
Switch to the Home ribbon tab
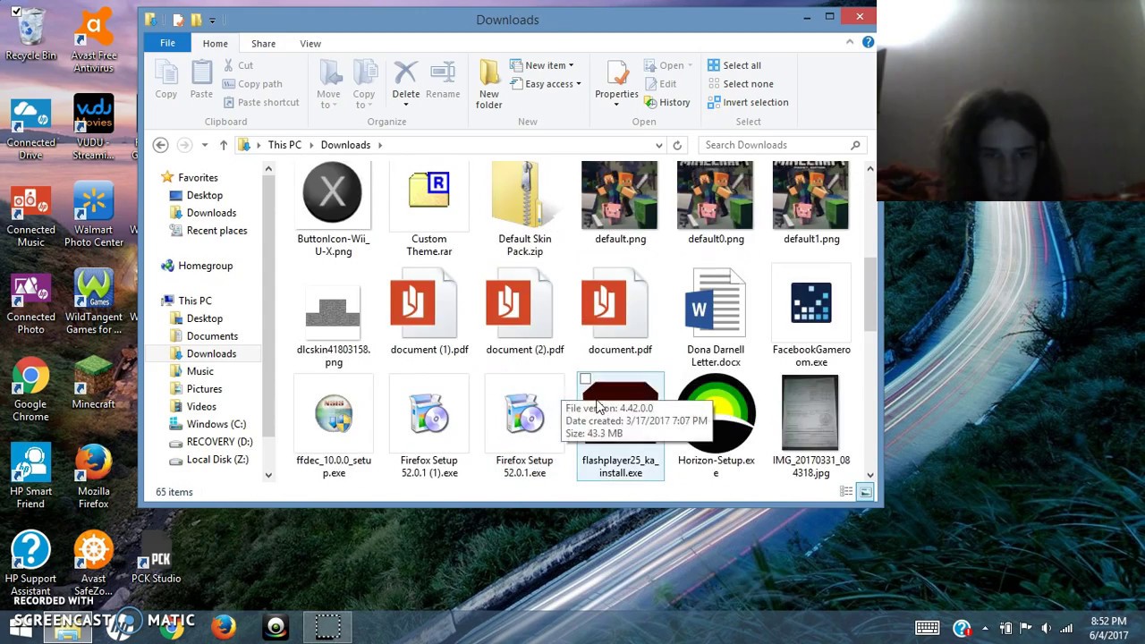215,43
